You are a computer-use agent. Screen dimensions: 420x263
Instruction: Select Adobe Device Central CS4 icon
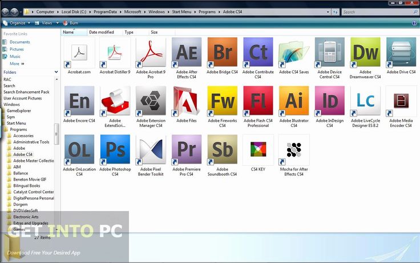[329, 53]
